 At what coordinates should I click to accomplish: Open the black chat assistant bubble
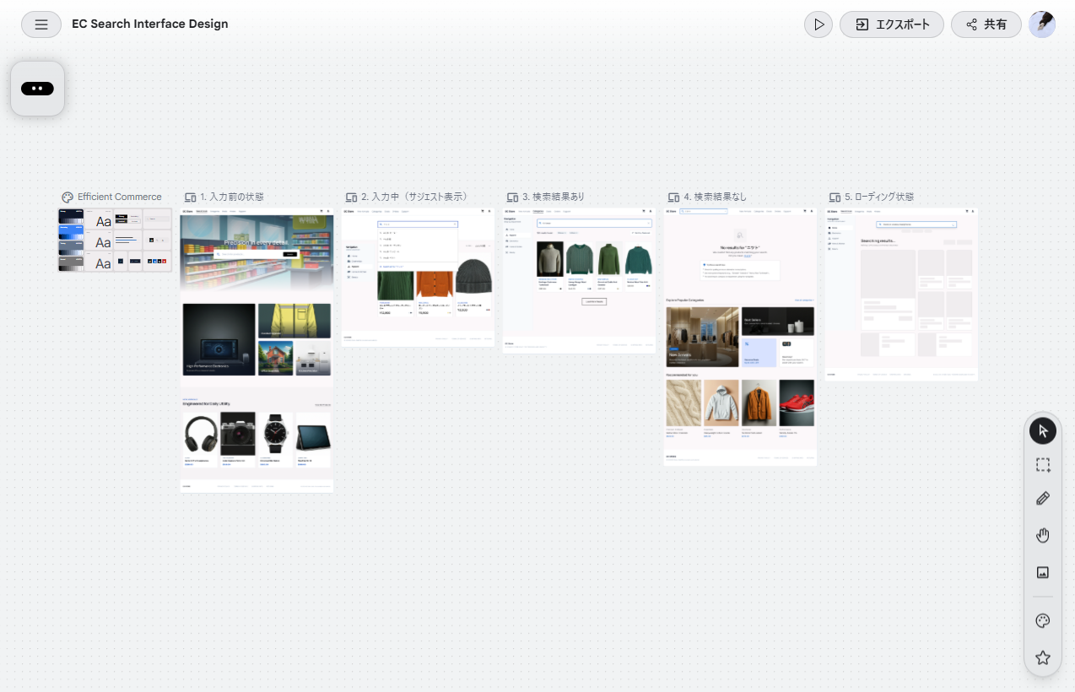click(38, 89)
